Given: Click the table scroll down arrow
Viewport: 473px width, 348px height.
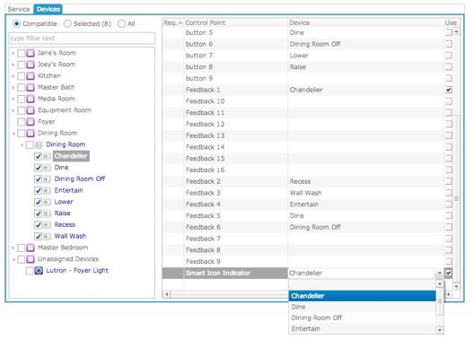Looking at the screenshot, I should point(457,286).
